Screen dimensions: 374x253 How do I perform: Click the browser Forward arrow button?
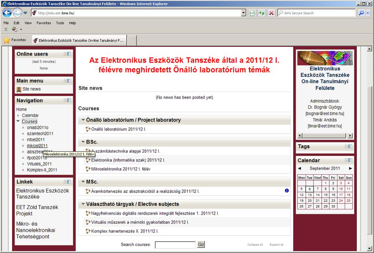click(18, 13)
